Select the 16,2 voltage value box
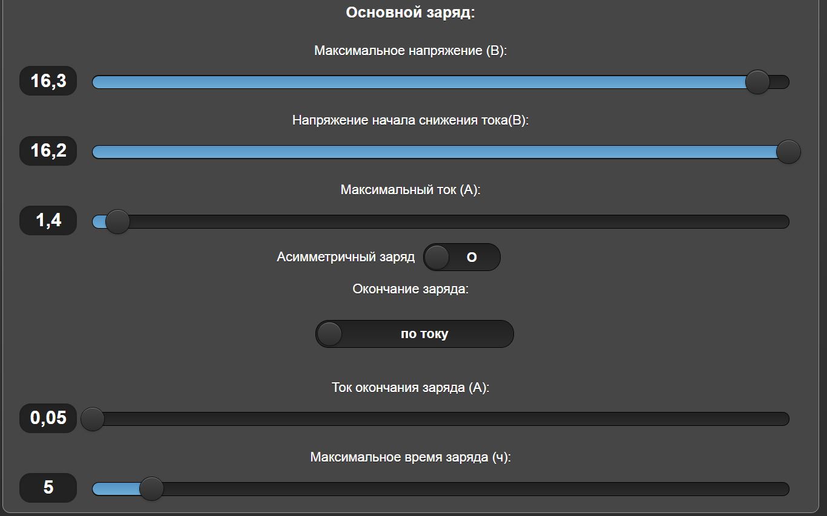This screenshot has height=516, width=827. tap(48, 151)
